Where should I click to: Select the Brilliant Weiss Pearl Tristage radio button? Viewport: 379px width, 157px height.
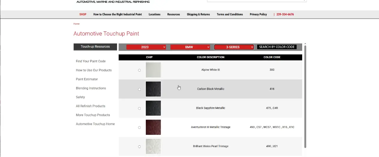(x=139, y=147)
